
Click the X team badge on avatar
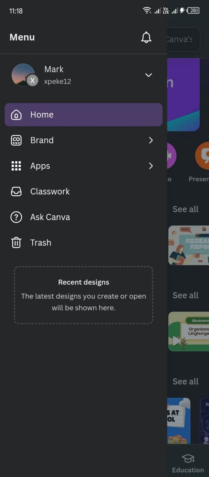(x=32, y=80)
